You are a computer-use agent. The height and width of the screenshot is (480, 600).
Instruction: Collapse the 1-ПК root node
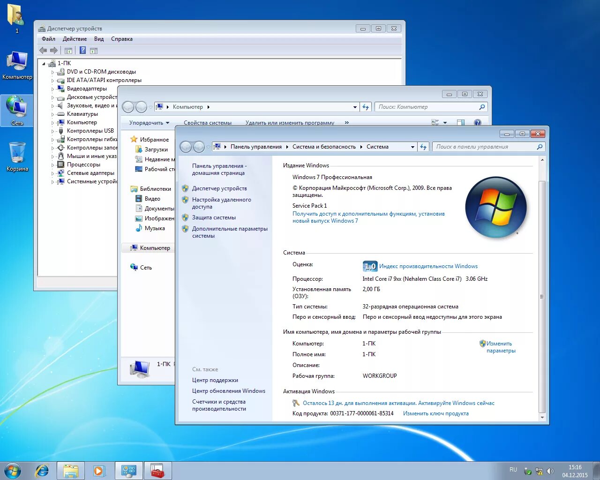pos(44,64)
